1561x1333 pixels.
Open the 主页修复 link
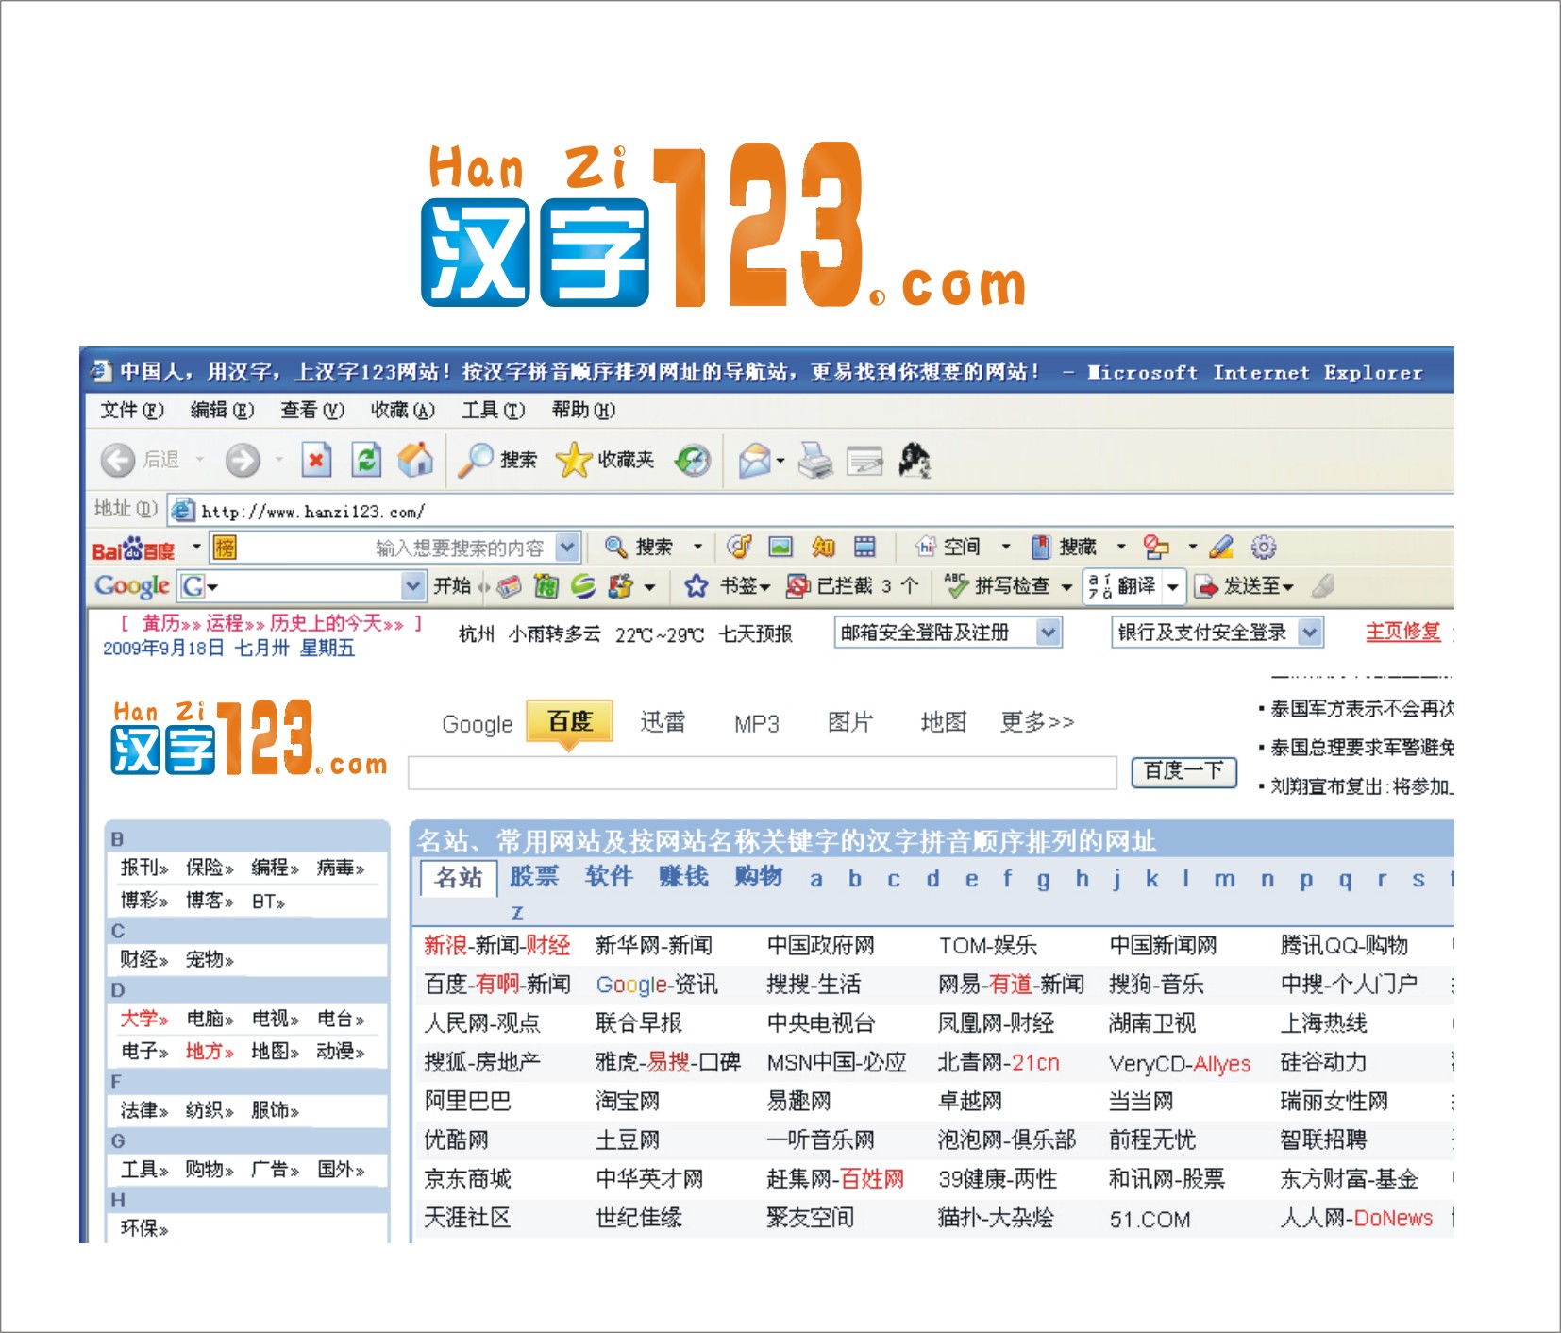1403,633
